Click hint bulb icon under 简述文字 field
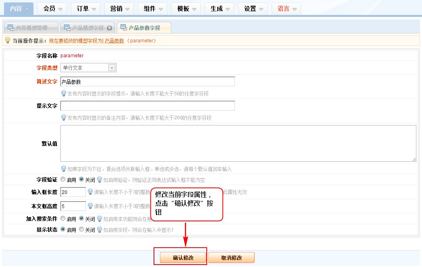Image resolution: width=422 pixels, height=267 pixels. pos(63,94)
